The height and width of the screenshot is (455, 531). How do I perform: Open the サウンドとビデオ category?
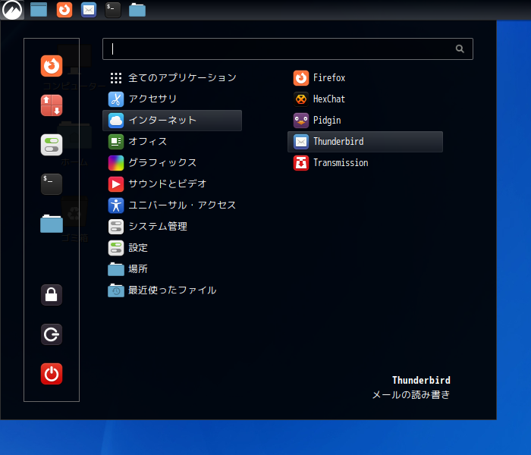point(172,184)
